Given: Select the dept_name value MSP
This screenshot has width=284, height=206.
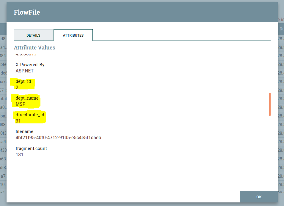Looking at the screenshot, I should coord(20,104).
